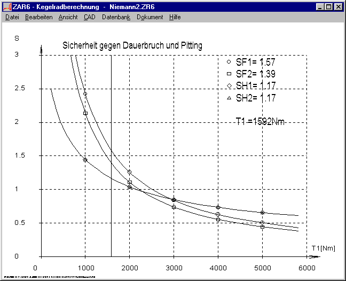Open the Bearbeiten menu
346x281 pixels.
click(38, 17)
